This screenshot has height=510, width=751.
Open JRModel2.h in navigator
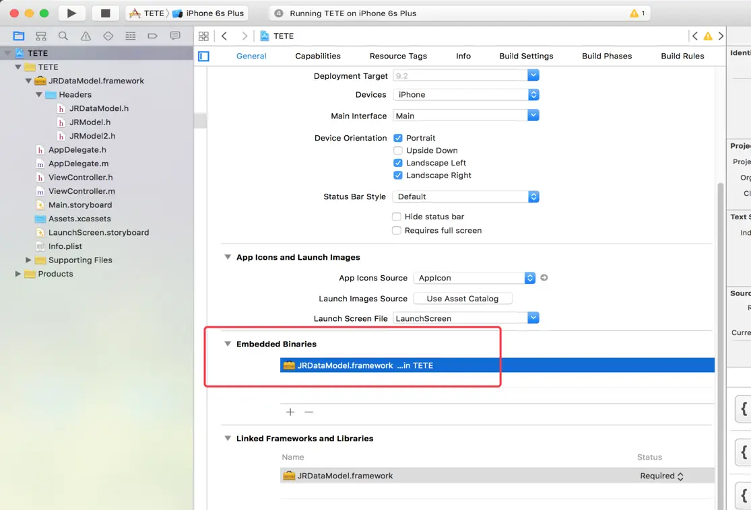point(92,136)
